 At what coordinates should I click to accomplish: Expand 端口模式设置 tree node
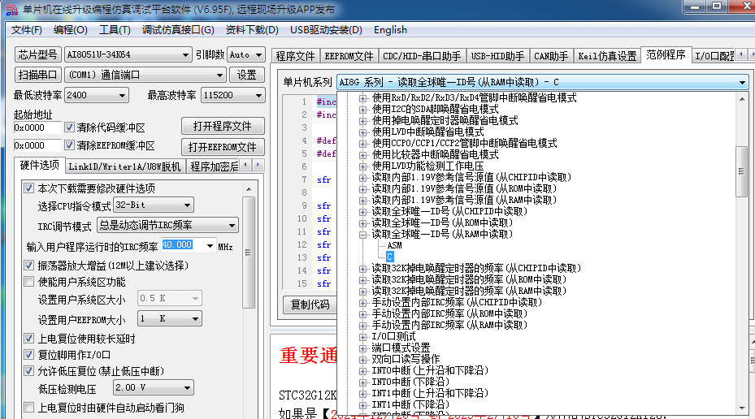tap(362, 348)
